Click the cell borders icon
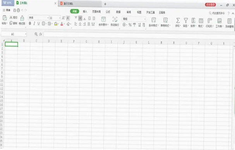 (x=43, y=24)
